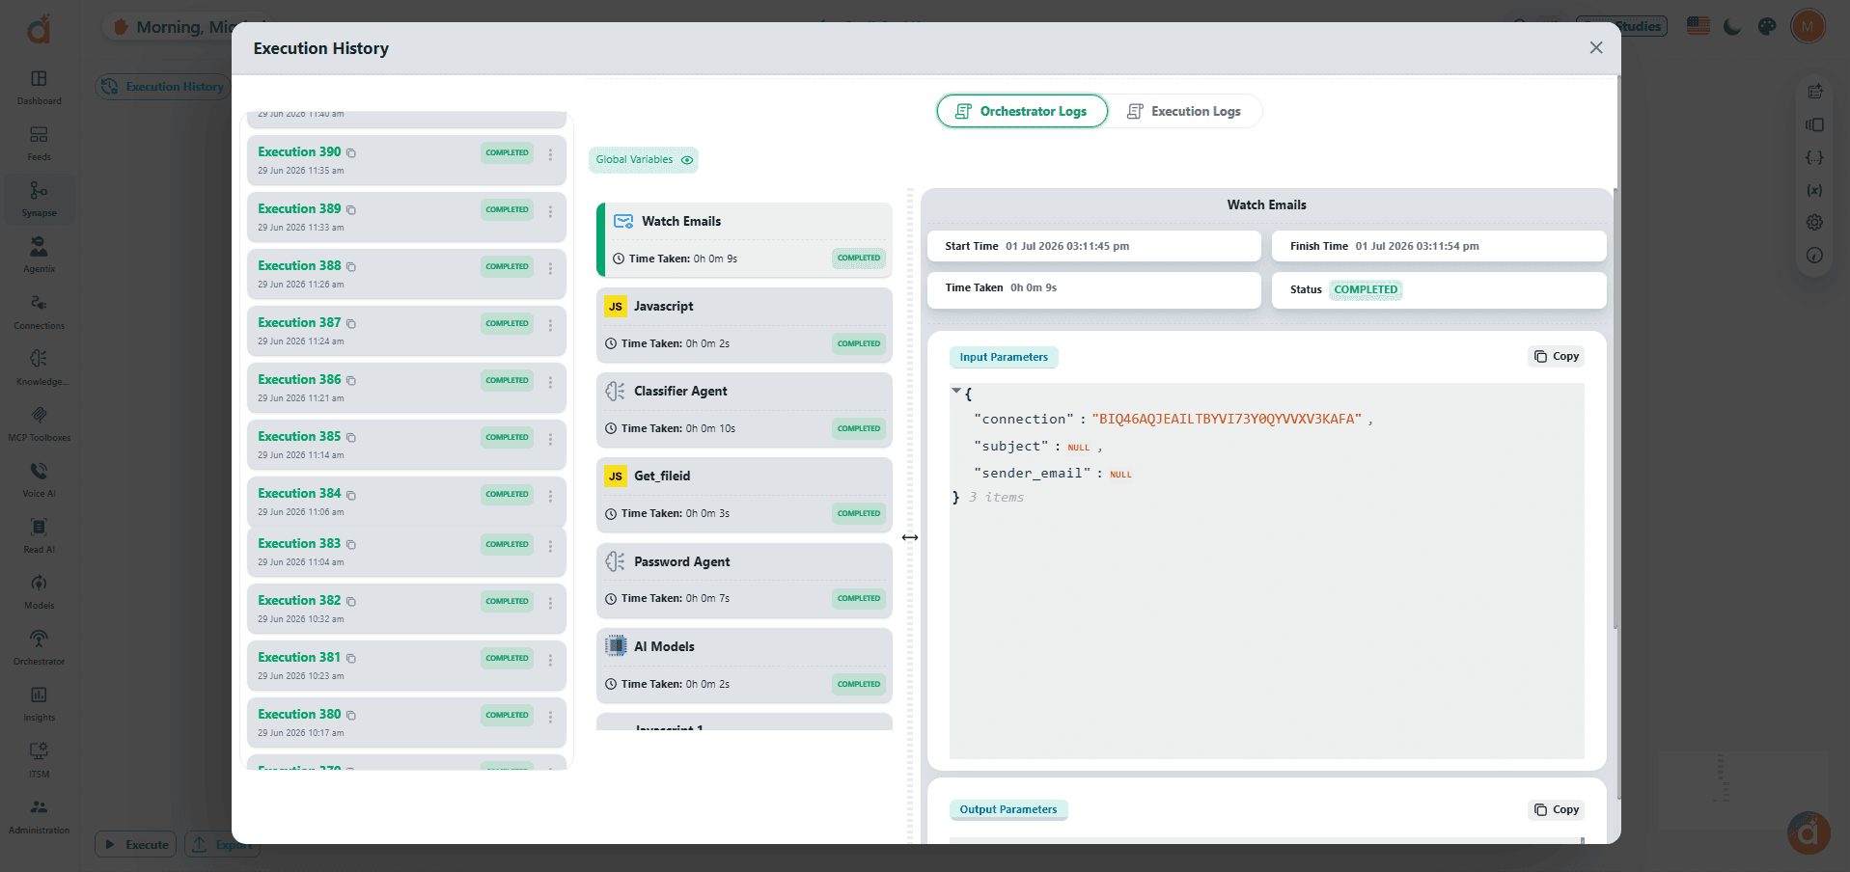Switch to Execution Logs tab
This screenshot has height=872, width=1850.
tap(1185, 111)
